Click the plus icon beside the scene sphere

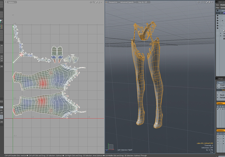(x=222, y=13)
